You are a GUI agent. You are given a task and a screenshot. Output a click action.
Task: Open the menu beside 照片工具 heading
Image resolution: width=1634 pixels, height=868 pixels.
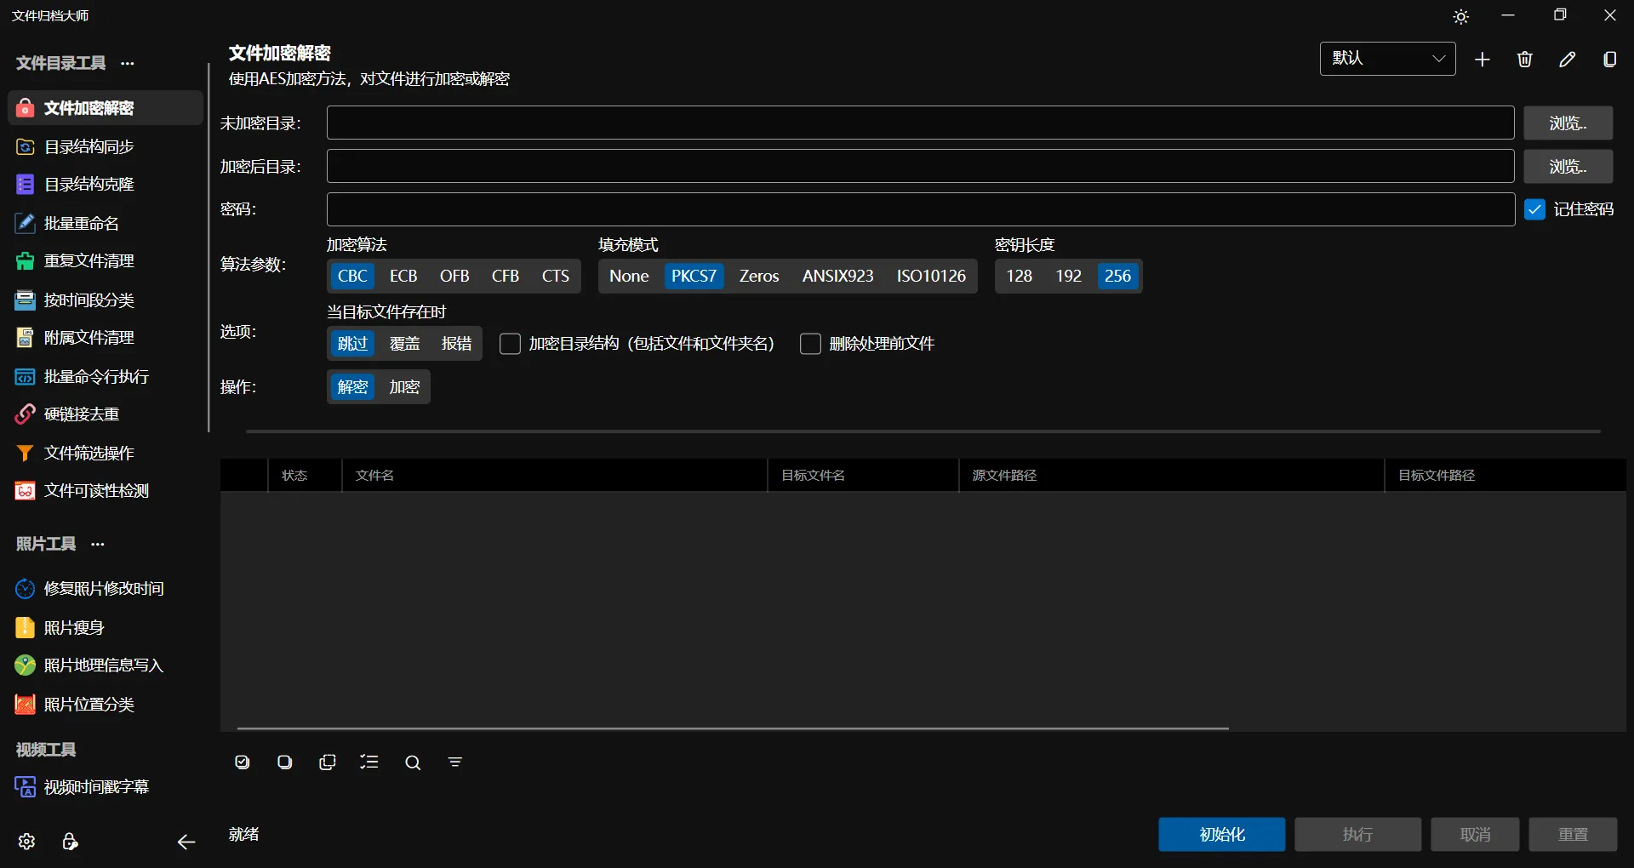97,545
